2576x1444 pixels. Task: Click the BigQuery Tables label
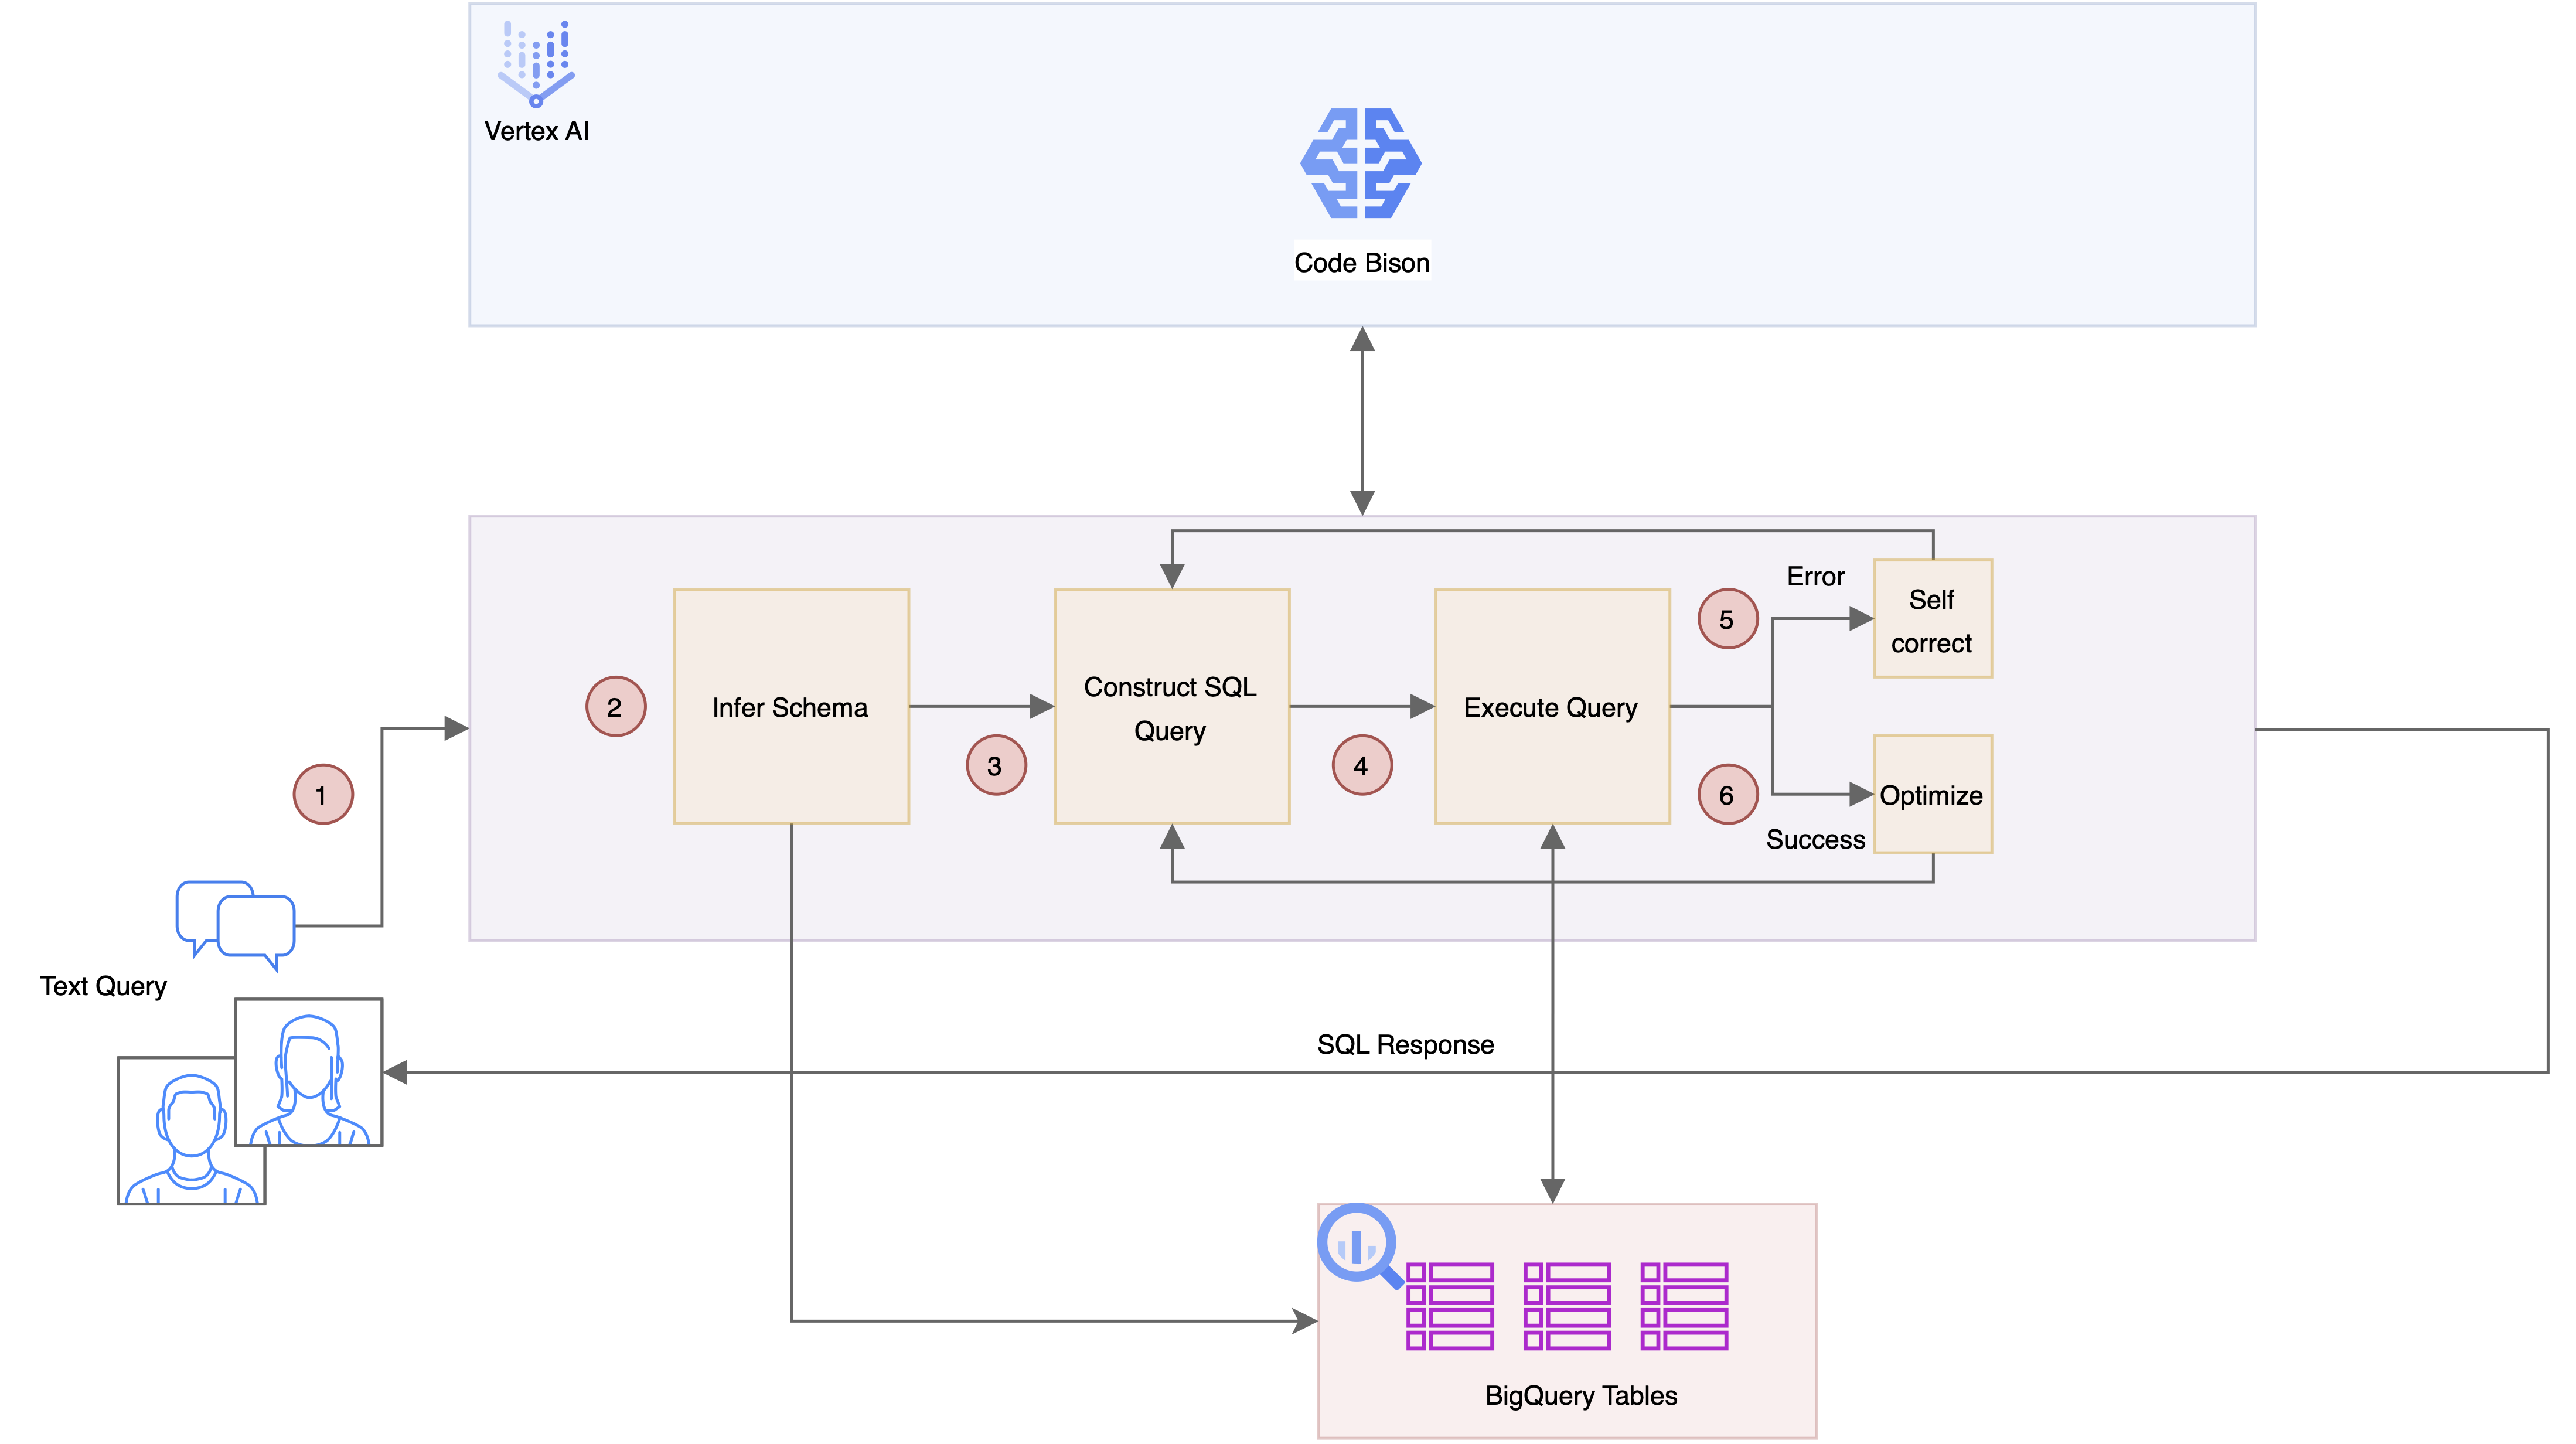click(1580, 1395)
